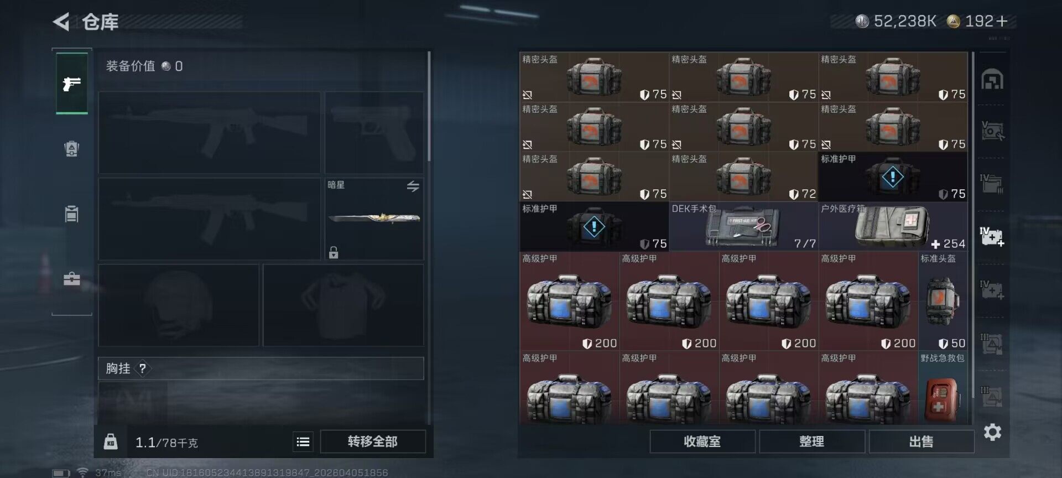This screenshot has width=1062, height=478.
Task: Toggle the lock icon on 暗星 knife
Action: tap(334, 252)
